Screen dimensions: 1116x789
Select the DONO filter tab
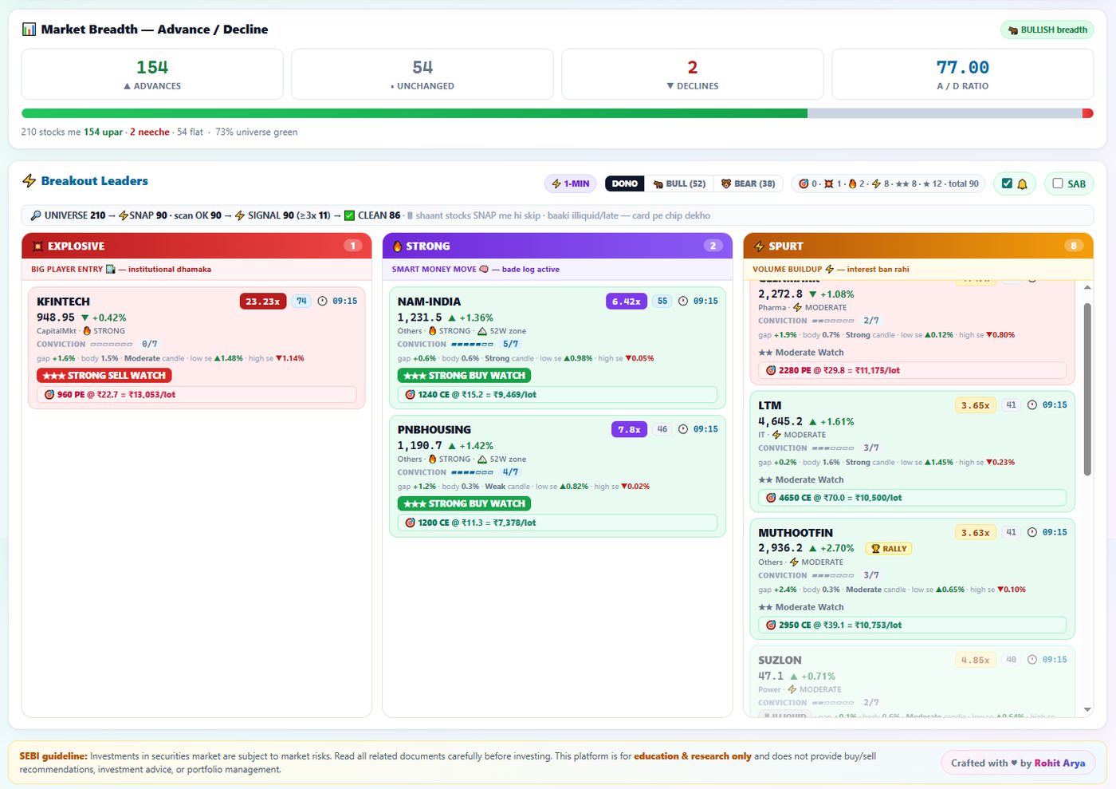point(625,183)
